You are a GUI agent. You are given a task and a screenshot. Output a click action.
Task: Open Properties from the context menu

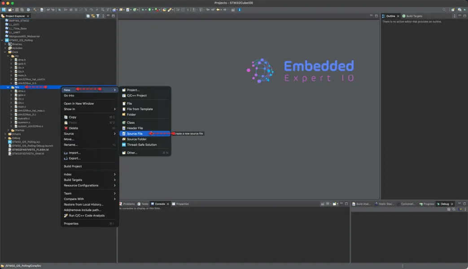[90, 224]
